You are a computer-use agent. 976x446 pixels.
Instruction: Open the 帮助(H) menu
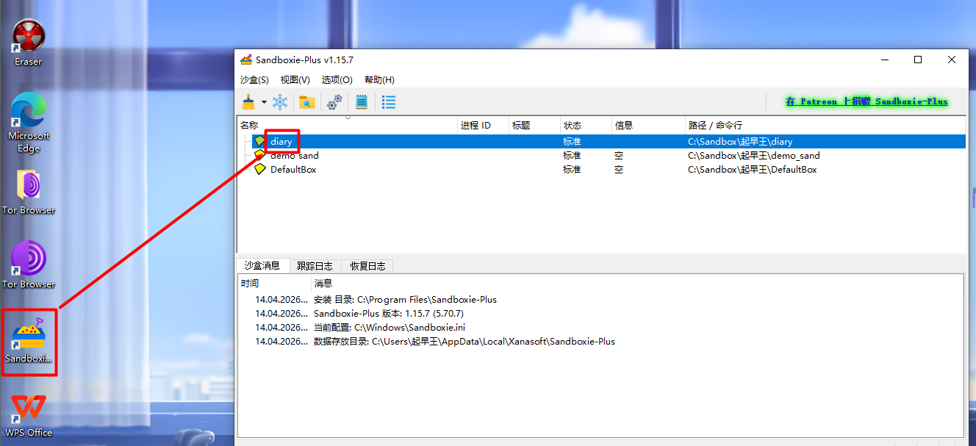379,79
